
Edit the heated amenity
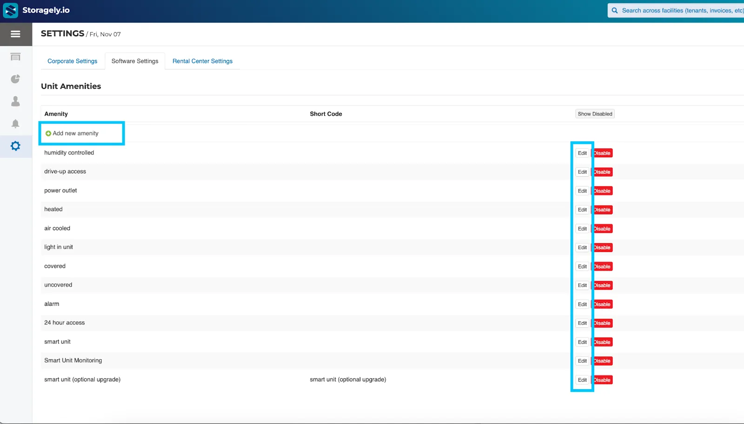(582, 210)
